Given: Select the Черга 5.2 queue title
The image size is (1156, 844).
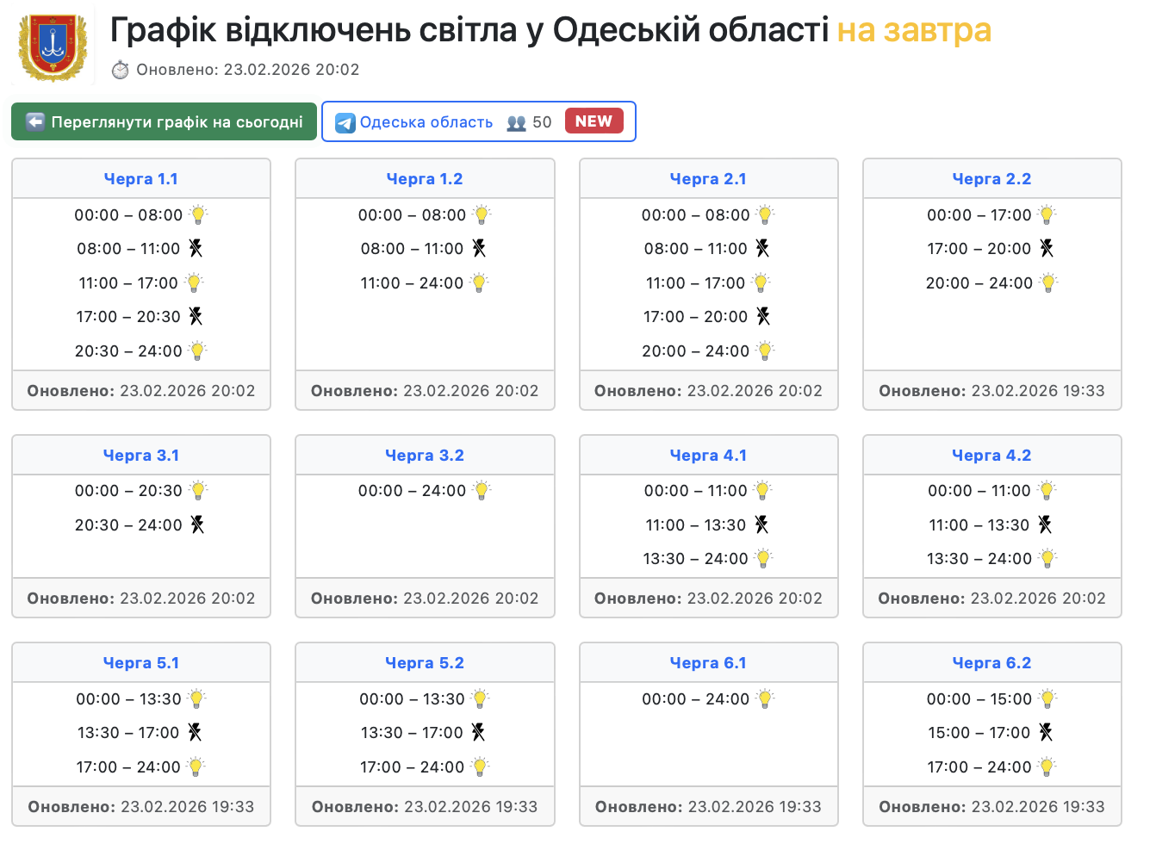Looking at the screenshot, I should (424, 663).
